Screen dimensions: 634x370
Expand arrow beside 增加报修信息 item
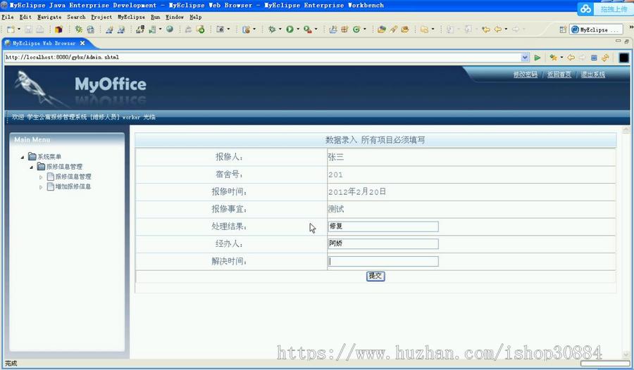(x=41, y=187)
